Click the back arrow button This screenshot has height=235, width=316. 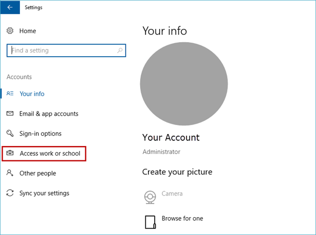[10, 7]
